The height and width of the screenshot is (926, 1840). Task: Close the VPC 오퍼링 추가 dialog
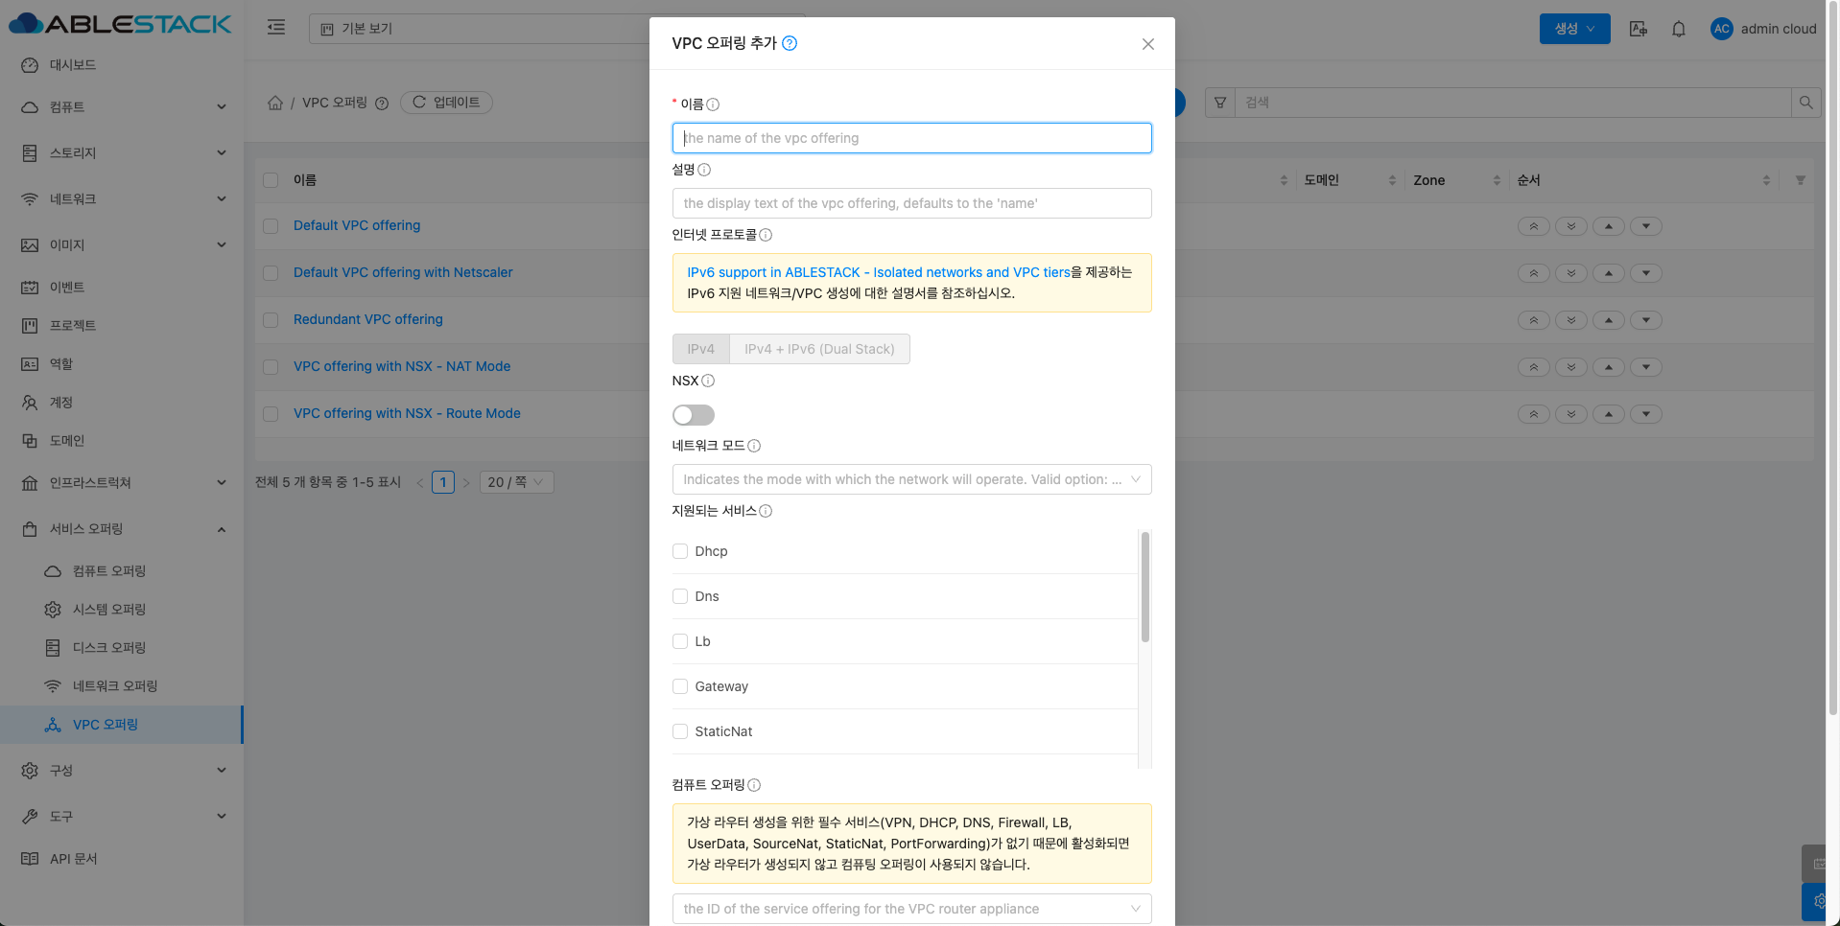[x=1148, y=44]
